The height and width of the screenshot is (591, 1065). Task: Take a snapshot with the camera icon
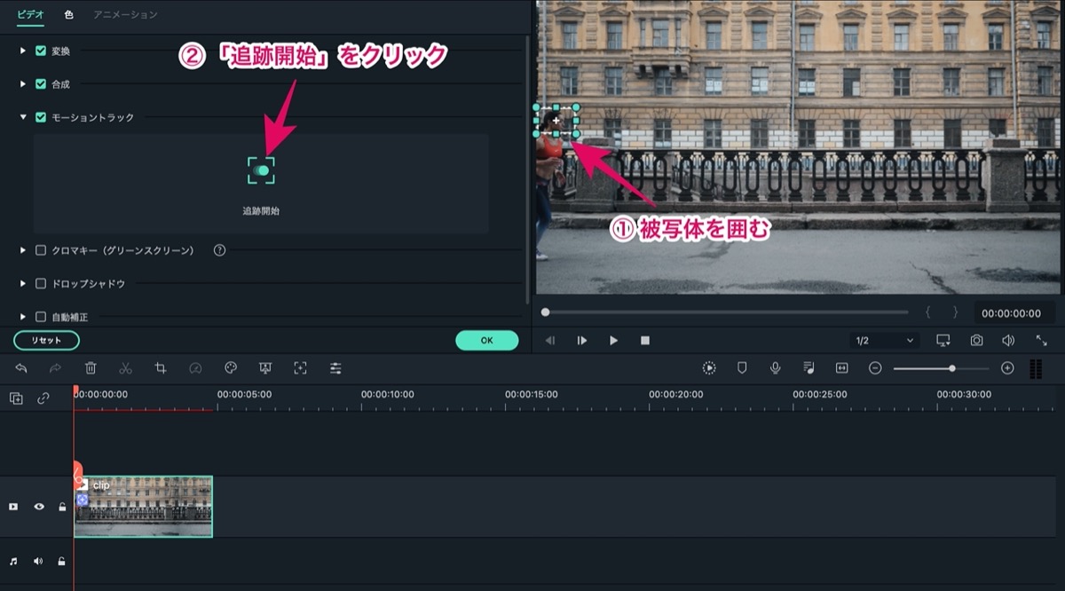tap(976, 341)
